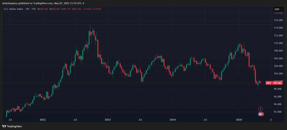Screen dimensions: 287x130
Task: Click the 2023 label on time axis
Action: coord(108,120)
